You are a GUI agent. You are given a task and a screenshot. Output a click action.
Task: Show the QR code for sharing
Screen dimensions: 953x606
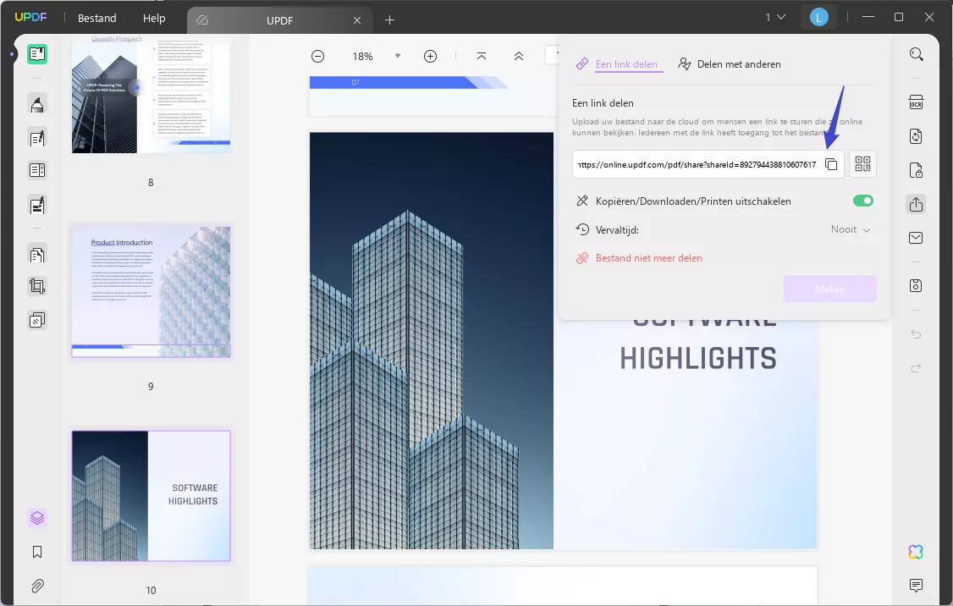coord(862,164)
